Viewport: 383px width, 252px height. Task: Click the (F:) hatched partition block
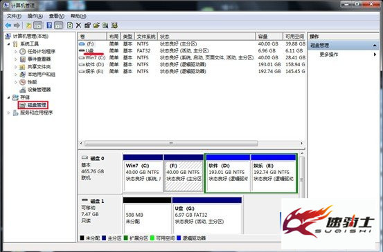(184, 173)
